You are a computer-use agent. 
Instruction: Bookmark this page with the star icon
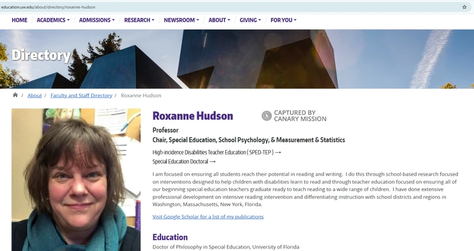coord(465,7)
